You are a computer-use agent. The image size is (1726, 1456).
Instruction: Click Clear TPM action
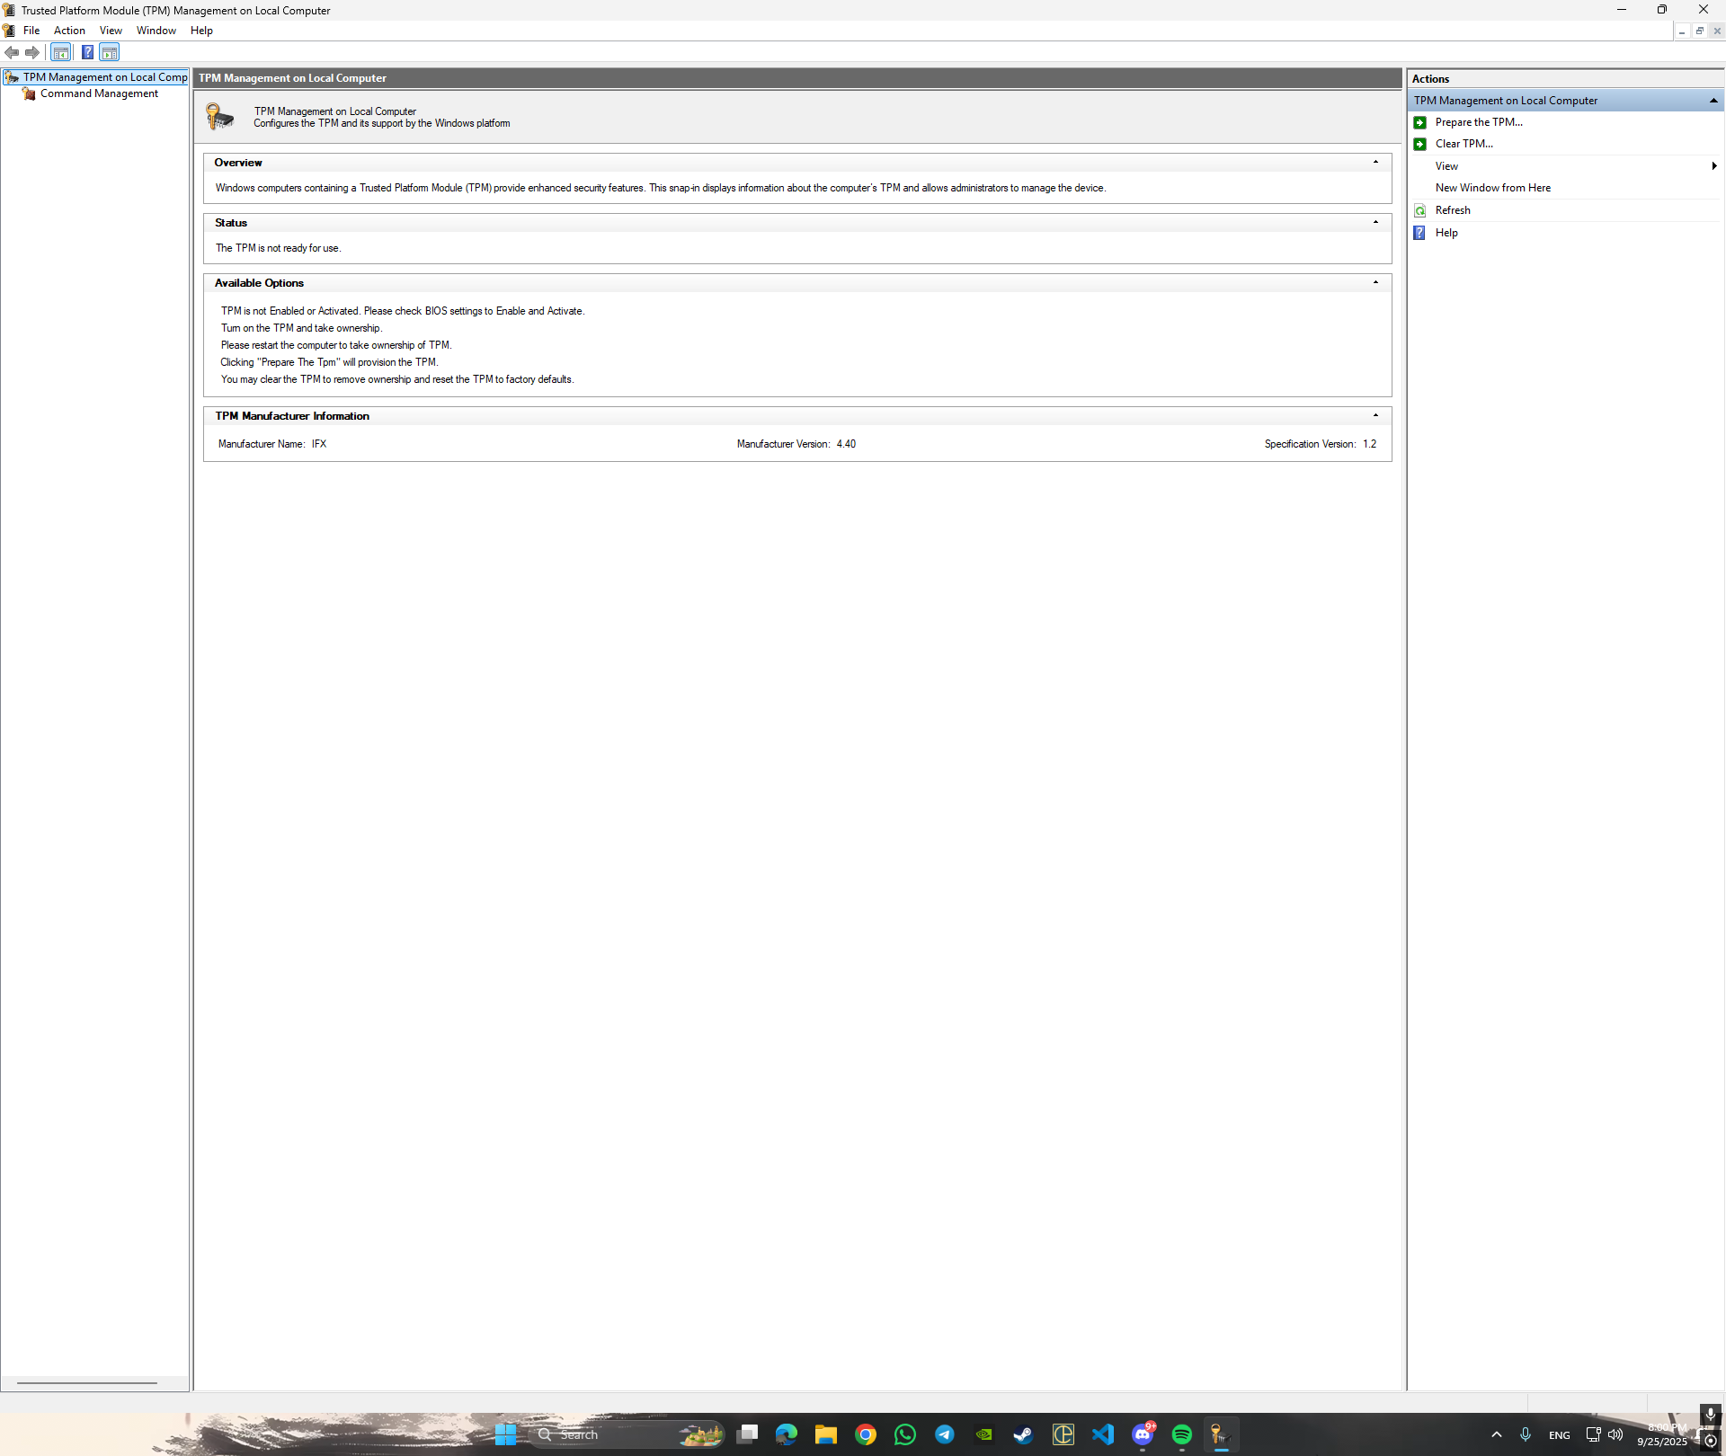click(x=1464, y=144)
